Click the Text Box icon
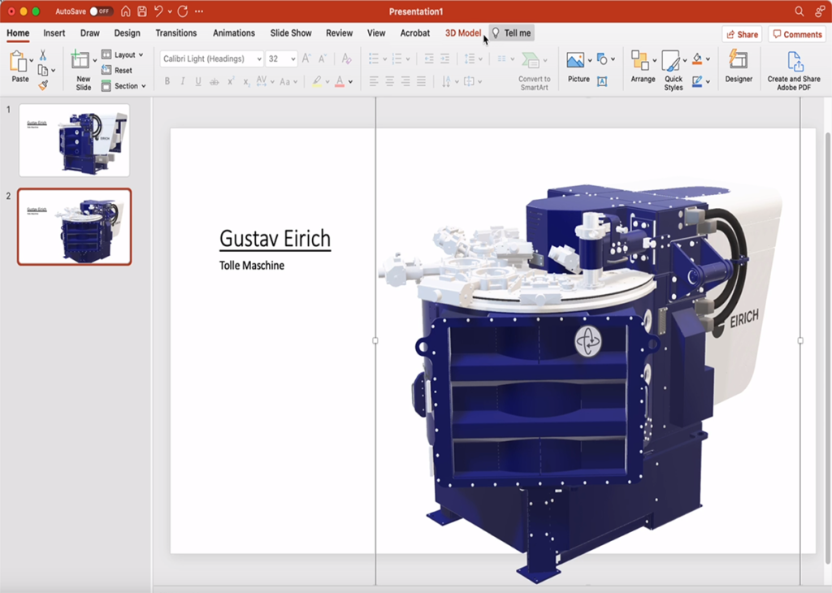 pyautogui.click(x=602, y=81)
